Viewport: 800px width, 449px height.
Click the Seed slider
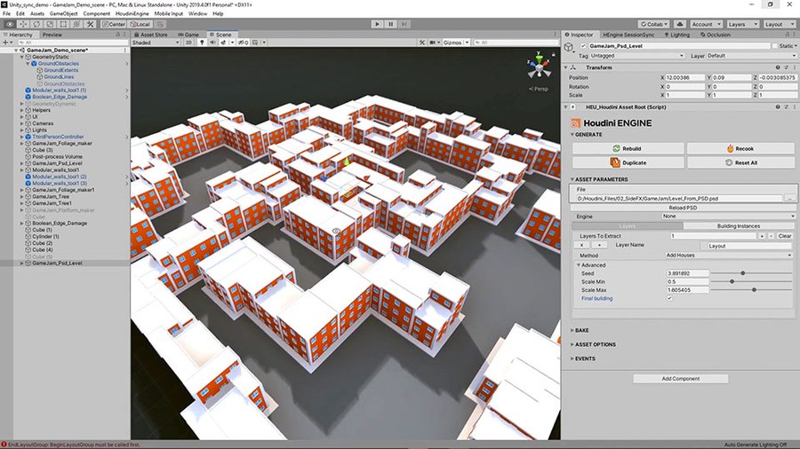pyautogui.click(x=751, y=273)
